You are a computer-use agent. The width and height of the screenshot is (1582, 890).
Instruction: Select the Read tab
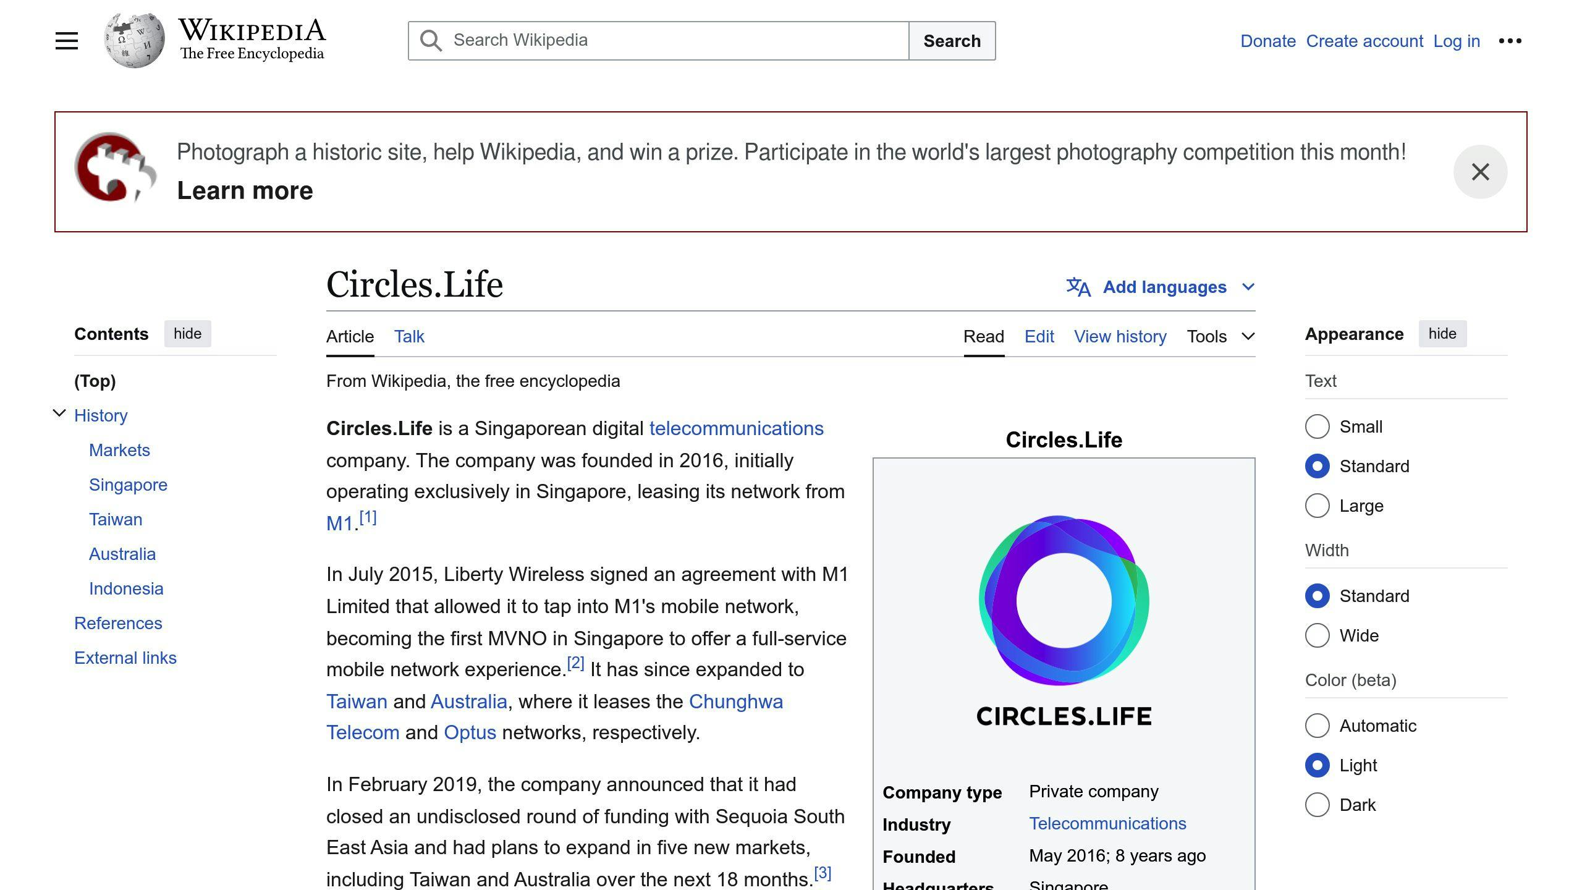coord(984,336)
